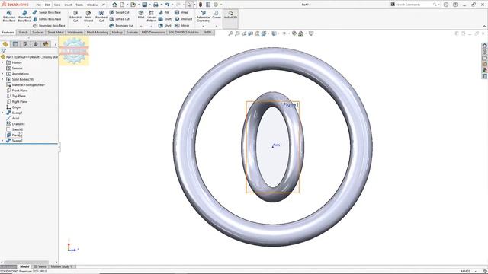Expand the Sweep1 feature node
Screen dimensions: 488x274
click(3, 113)
